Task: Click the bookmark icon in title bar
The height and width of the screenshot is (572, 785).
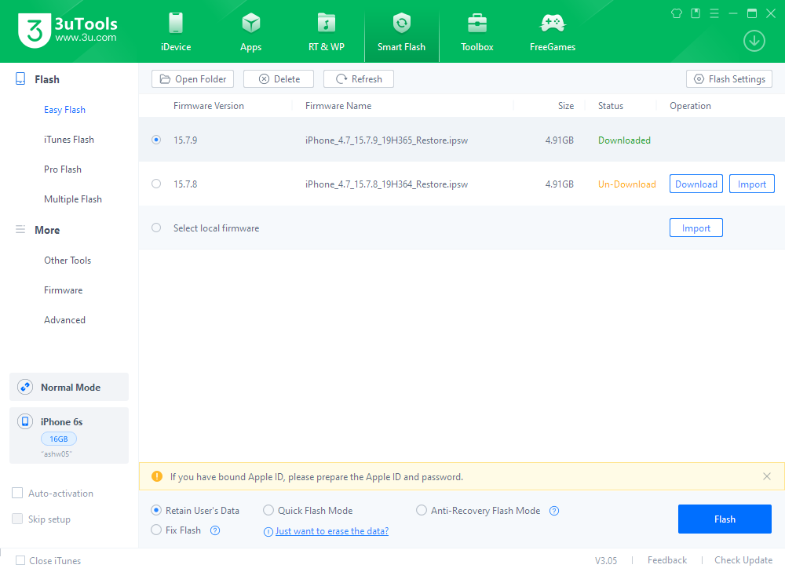Action: (696, 13)
